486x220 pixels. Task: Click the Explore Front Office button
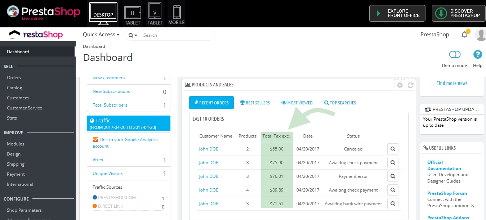coord(397,13)
